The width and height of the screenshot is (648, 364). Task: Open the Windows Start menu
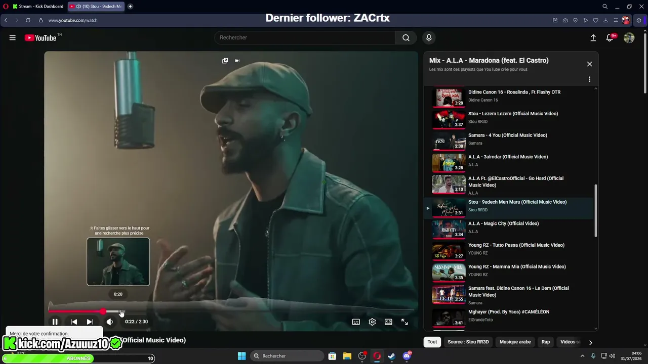pyautogui.click(x=241, y=356)
